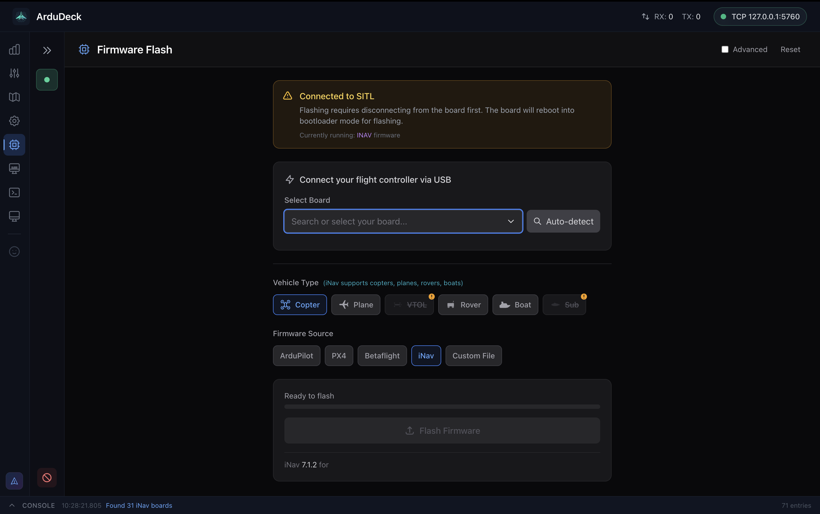820x514 pixels.
Task: Click the red prohibited circle icon
Action: [47, 478]
